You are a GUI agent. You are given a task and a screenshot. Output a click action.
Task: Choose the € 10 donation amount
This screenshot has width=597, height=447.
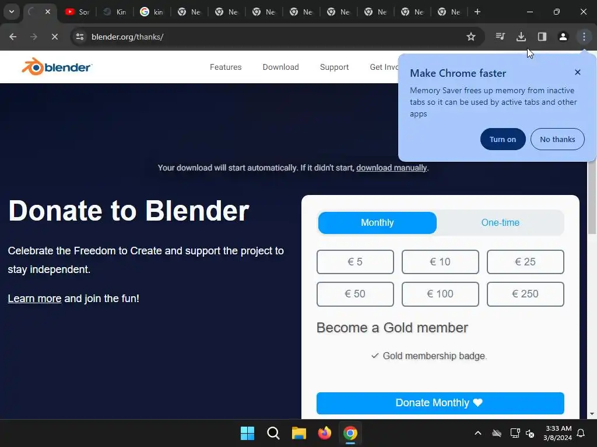tap(440, 262)
